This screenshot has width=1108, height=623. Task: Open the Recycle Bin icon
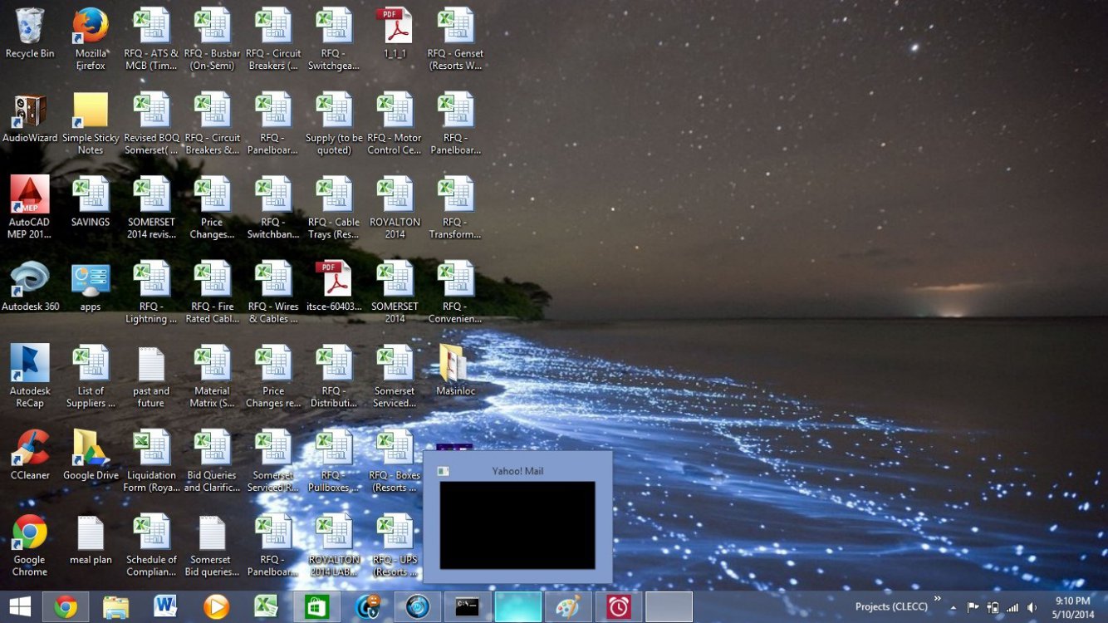30,34
